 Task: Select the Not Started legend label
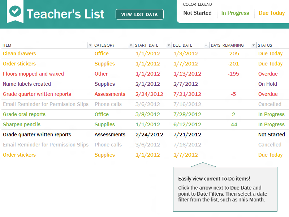coord(197,13)
